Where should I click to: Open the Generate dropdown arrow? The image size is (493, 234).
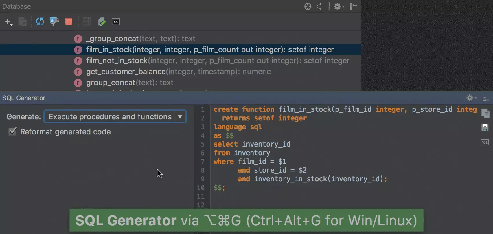click(180, 117)
